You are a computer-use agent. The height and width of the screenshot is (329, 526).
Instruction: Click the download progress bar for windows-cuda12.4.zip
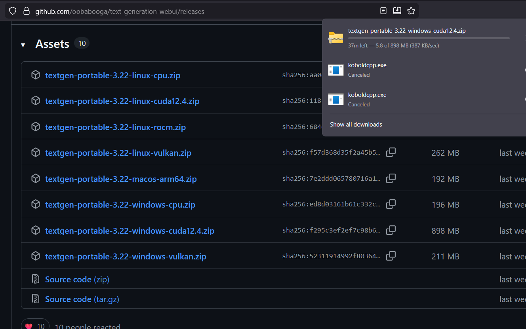[429, 38]
